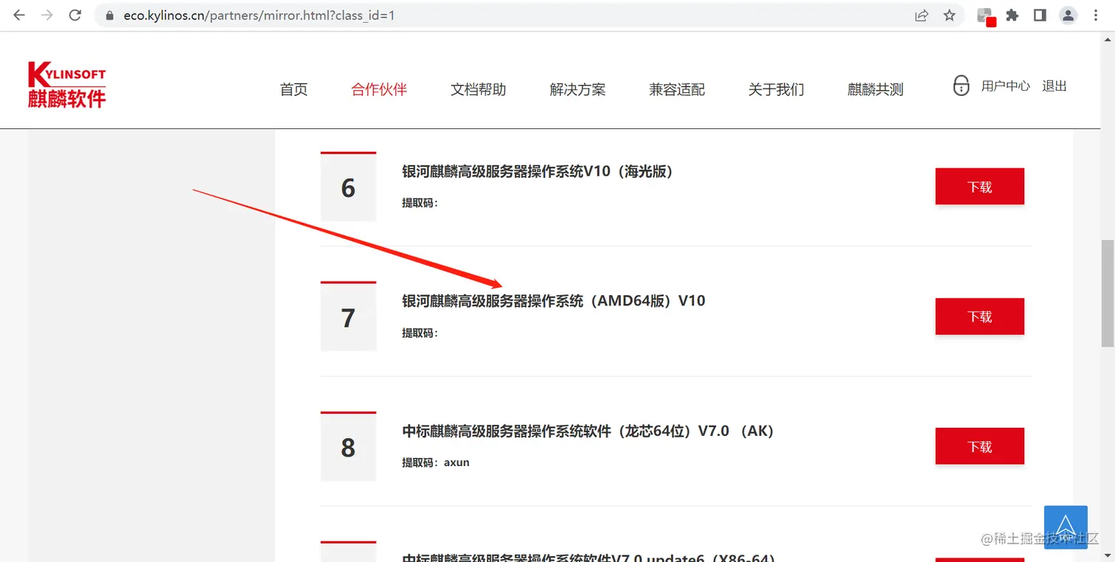Go back to the previous page

19,15
